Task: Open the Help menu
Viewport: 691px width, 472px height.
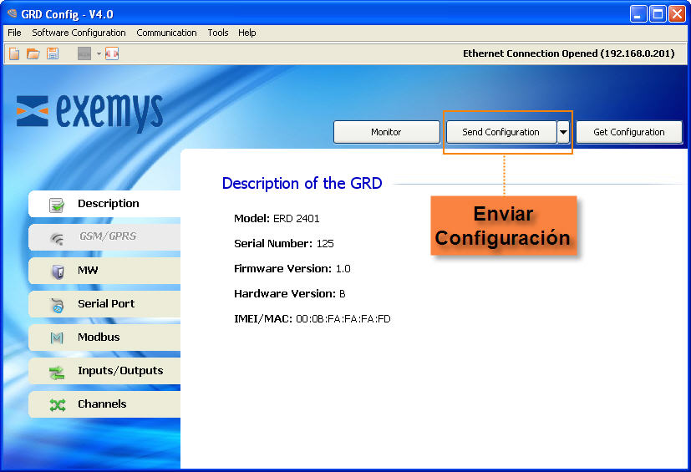Action: coord(246,33)
